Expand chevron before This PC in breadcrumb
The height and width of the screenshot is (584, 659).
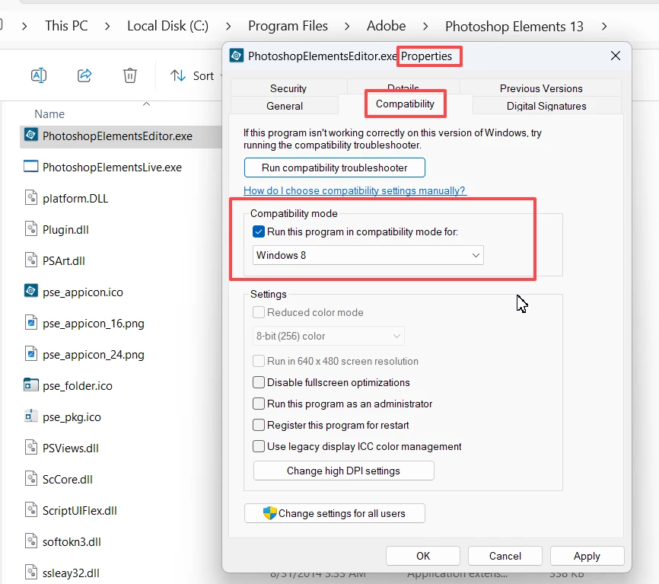(24, 26)
